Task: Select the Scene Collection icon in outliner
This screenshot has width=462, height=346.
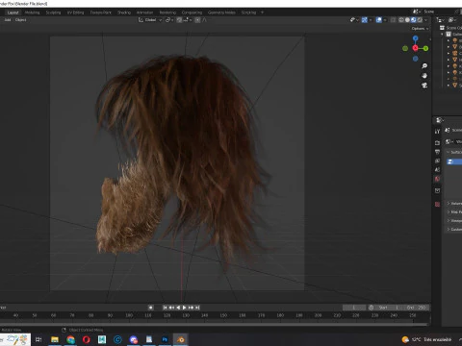Action: tap(442, 28)
